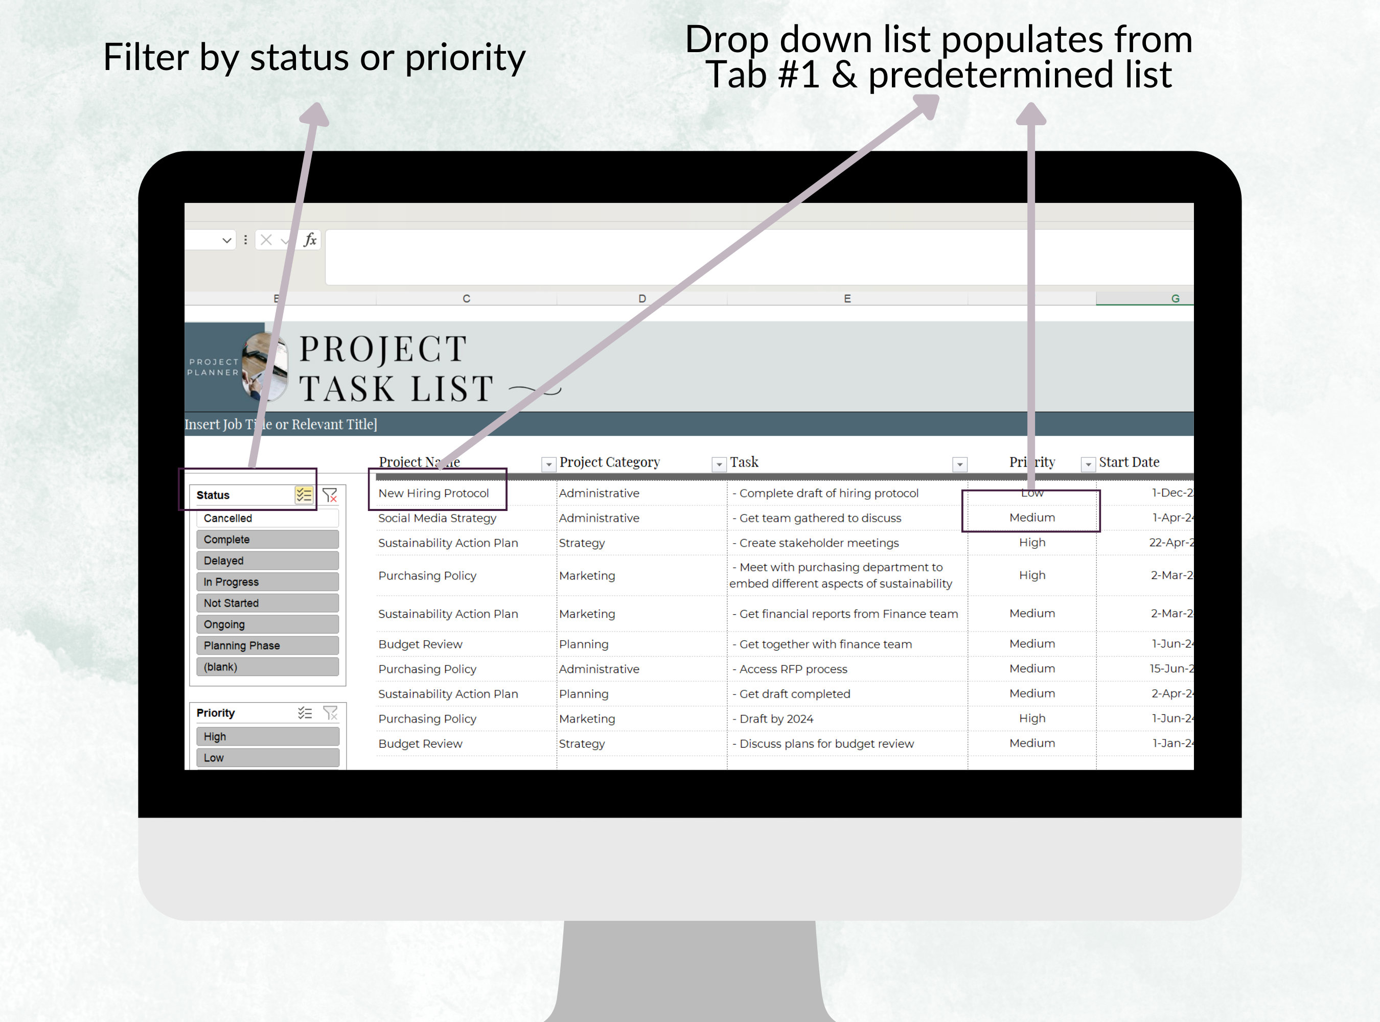Select the Not Started status filter tile
The height and width of the screenshot is (1022, 1380).
[x=267, y=602]
